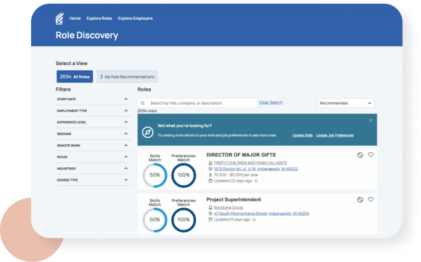
Task: Favorite the Project Superintendent role with heart
Action: tap(371, 200)
